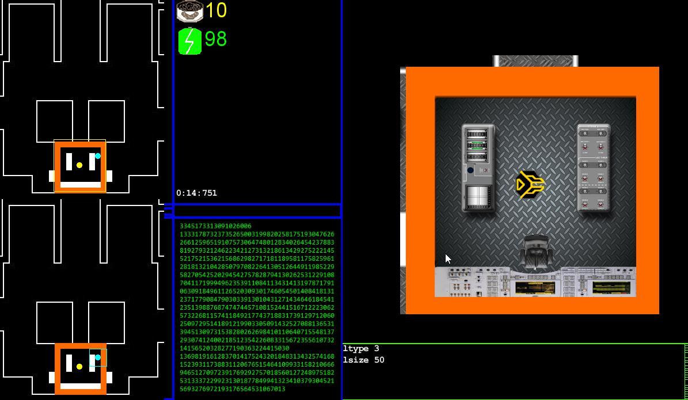Click the green number row starting 1415652032
Image resolution: width=688 pixels, height=400 pixels.
pos(234,348)
